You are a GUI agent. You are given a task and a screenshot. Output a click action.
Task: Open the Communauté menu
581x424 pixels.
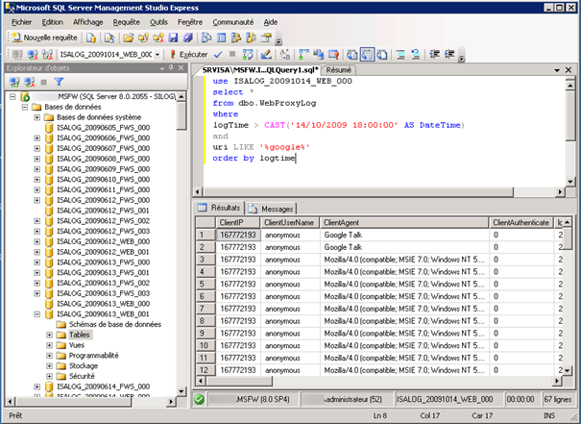[x=233, y=22]
